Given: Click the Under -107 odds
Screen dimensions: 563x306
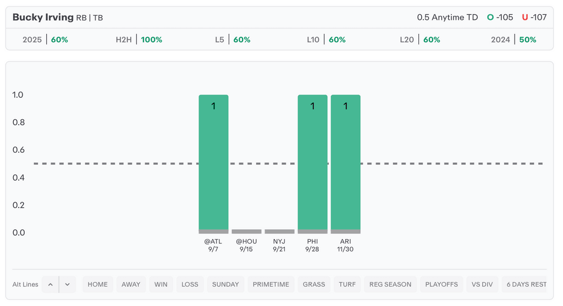Looking at the screenshot, I should point(534,17).
